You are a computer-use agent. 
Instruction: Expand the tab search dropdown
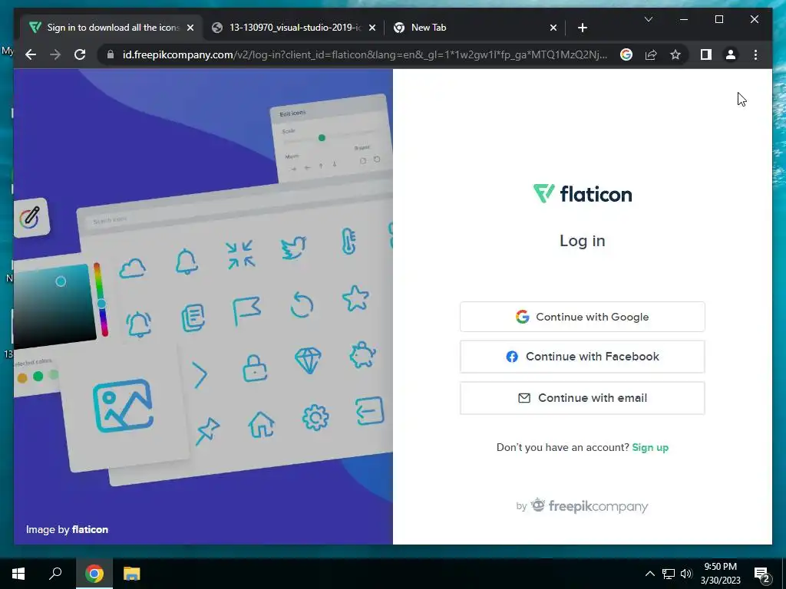(x=648, y=19)
